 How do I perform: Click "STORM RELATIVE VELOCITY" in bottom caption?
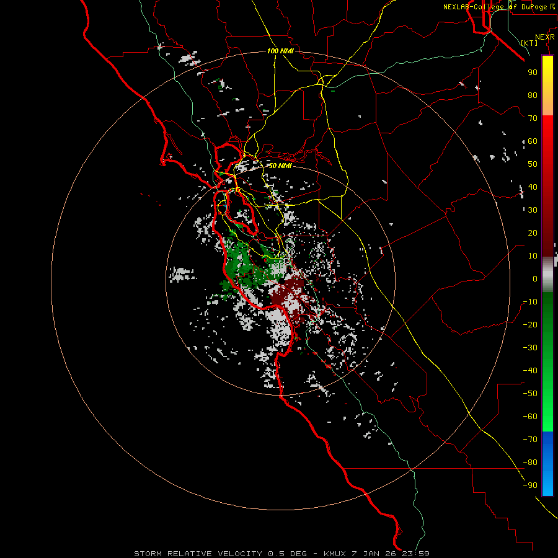pyautogui.click(x=198, y=554)
